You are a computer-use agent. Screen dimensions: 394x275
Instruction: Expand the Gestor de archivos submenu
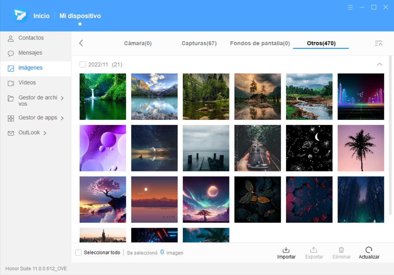[x=62, y=98]
